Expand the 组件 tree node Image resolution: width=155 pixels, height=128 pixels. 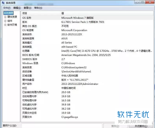tap(5, 21)
